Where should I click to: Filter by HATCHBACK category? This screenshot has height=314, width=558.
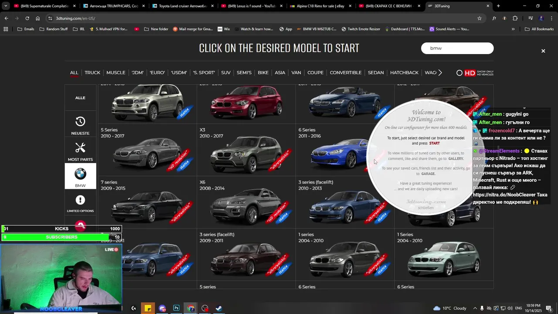pos(404,73)
